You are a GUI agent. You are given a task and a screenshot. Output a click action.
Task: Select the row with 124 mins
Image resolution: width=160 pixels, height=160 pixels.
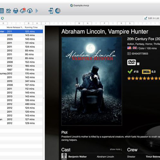click(x=21, y=108)
